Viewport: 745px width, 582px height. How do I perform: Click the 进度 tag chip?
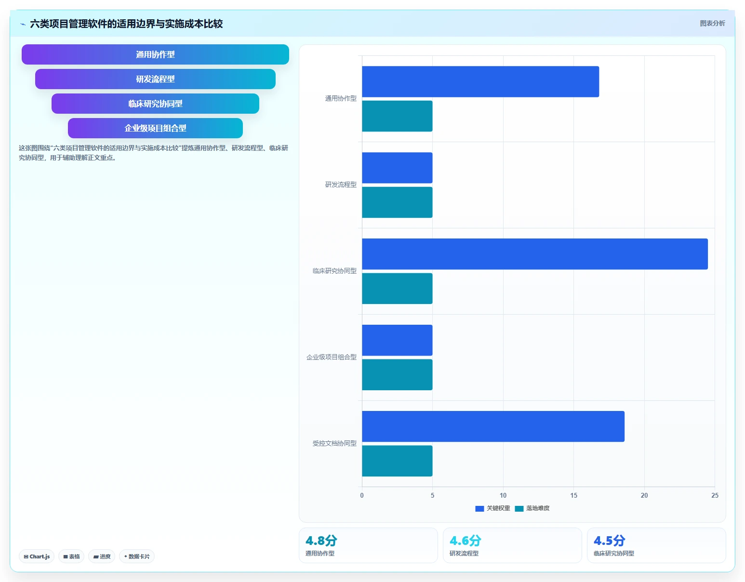[x=102, y=556]
